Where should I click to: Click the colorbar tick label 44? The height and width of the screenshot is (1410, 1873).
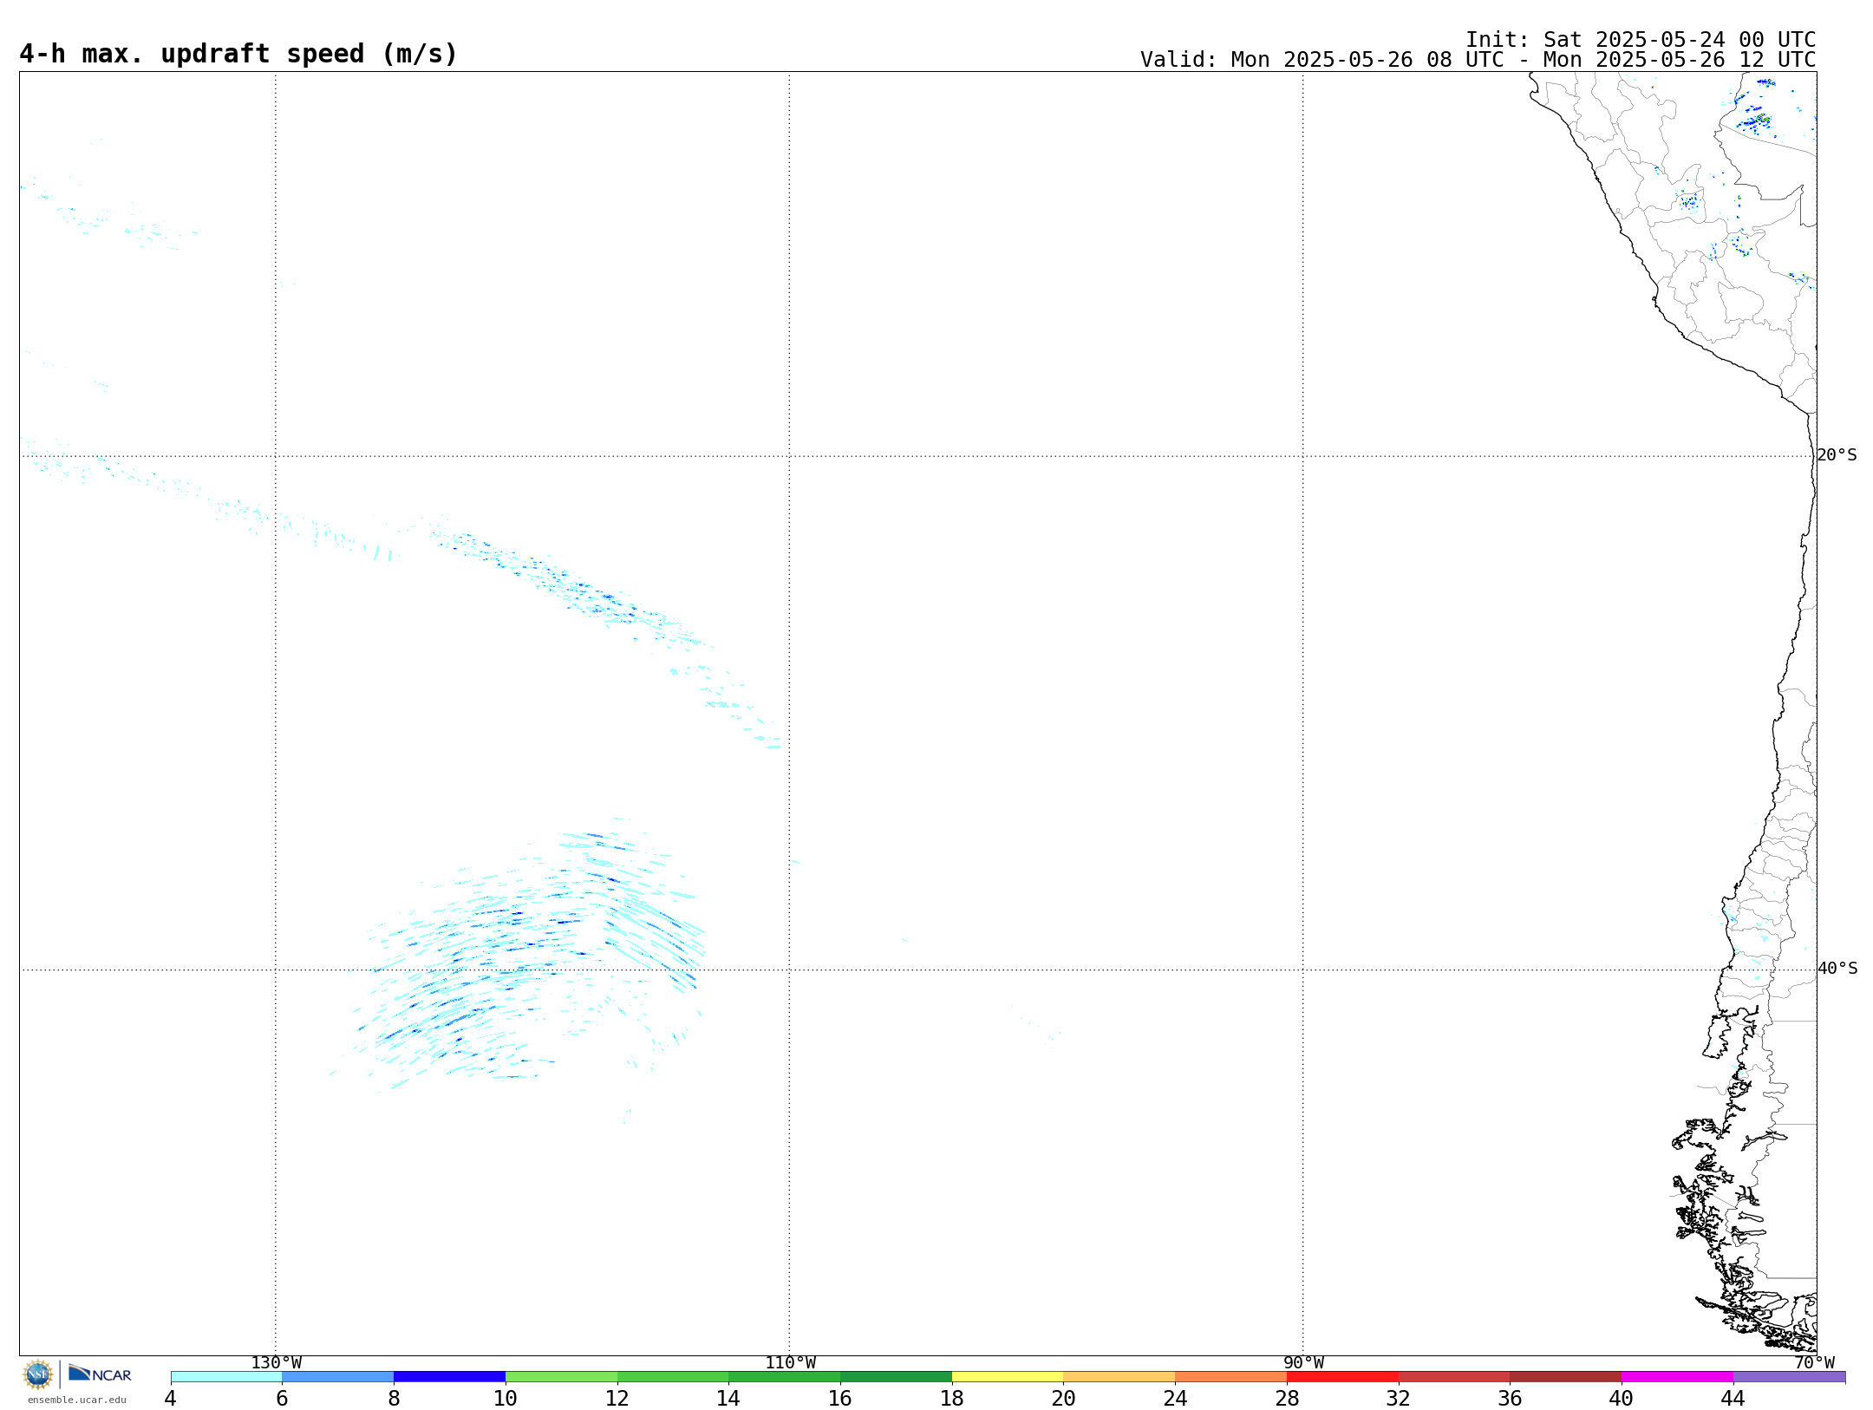pyautogui.click(x=1733, y=1399)
